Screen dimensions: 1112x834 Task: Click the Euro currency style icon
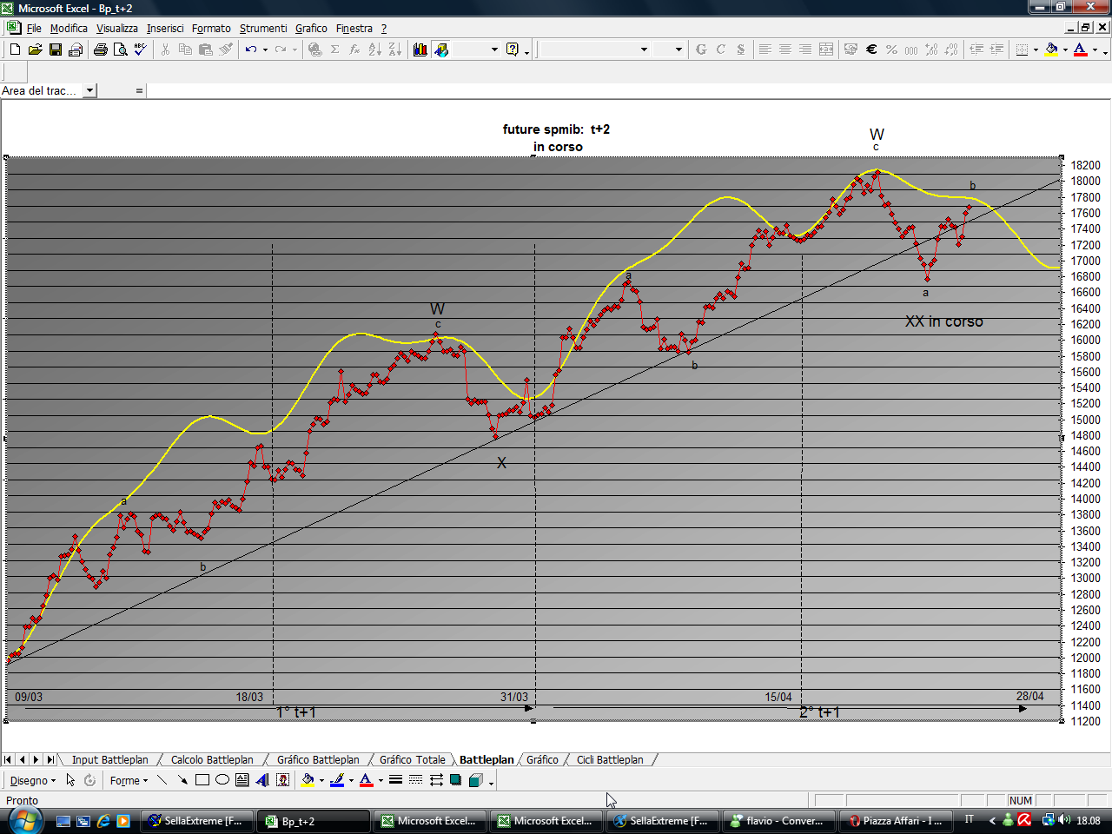871,50
